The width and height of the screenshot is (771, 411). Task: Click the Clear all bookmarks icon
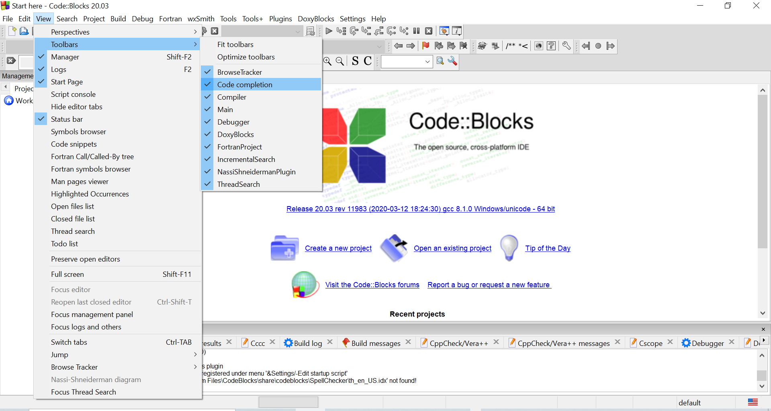click(463, 46)
